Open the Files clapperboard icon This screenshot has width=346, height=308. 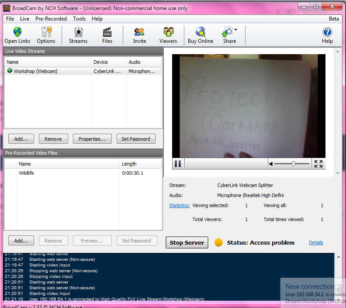pos(107,35)
